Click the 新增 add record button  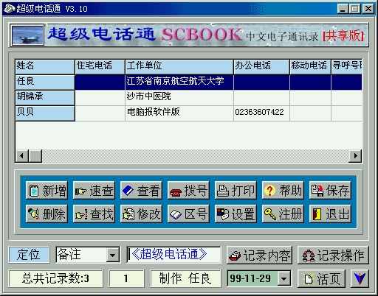click(x=47, y=190)
